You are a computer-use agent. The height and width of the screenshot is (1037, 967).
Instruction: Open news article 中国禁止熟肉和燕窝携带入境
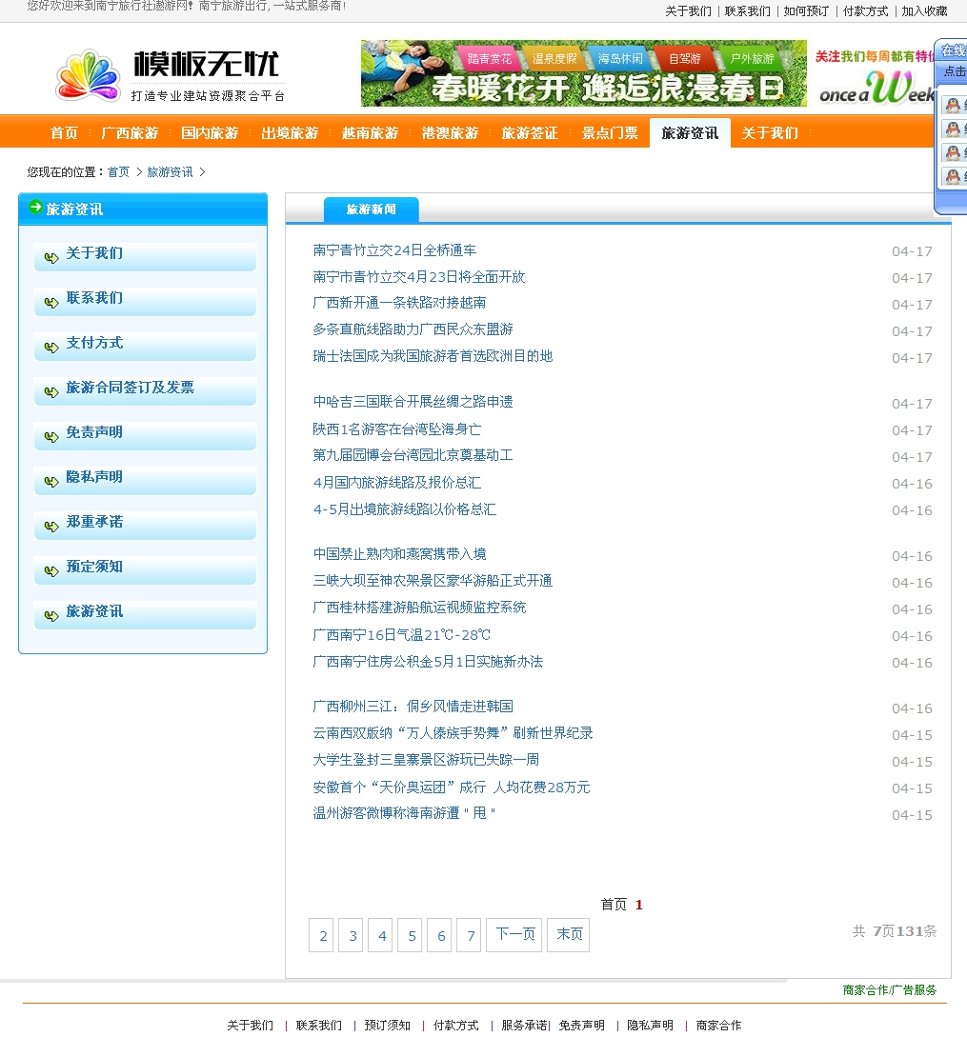(399, 554)
